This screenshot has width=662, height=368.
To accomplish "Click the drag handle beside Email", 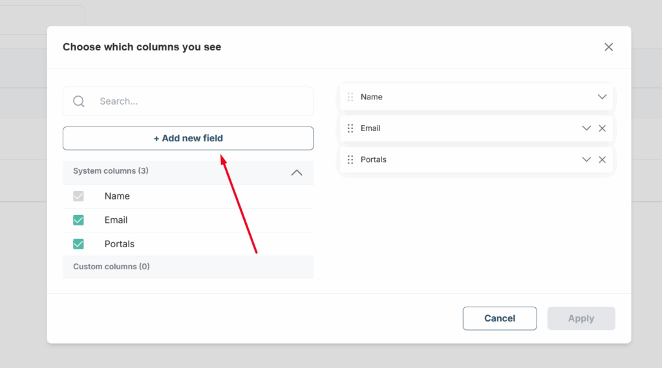I will click(x=350, y=128).
